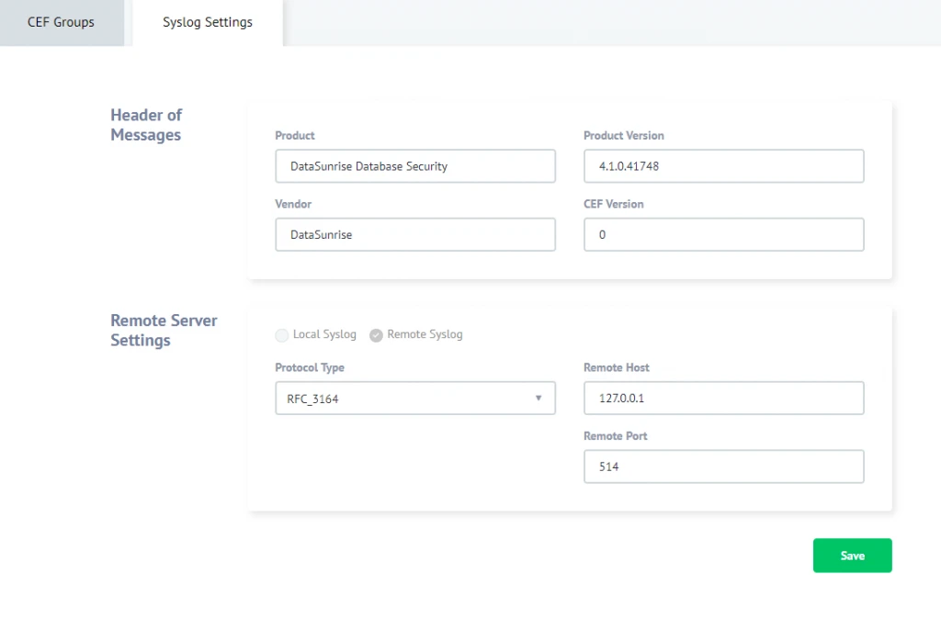Click the Remote Host field label
This screenshot has width=941, height=618.
616,367
